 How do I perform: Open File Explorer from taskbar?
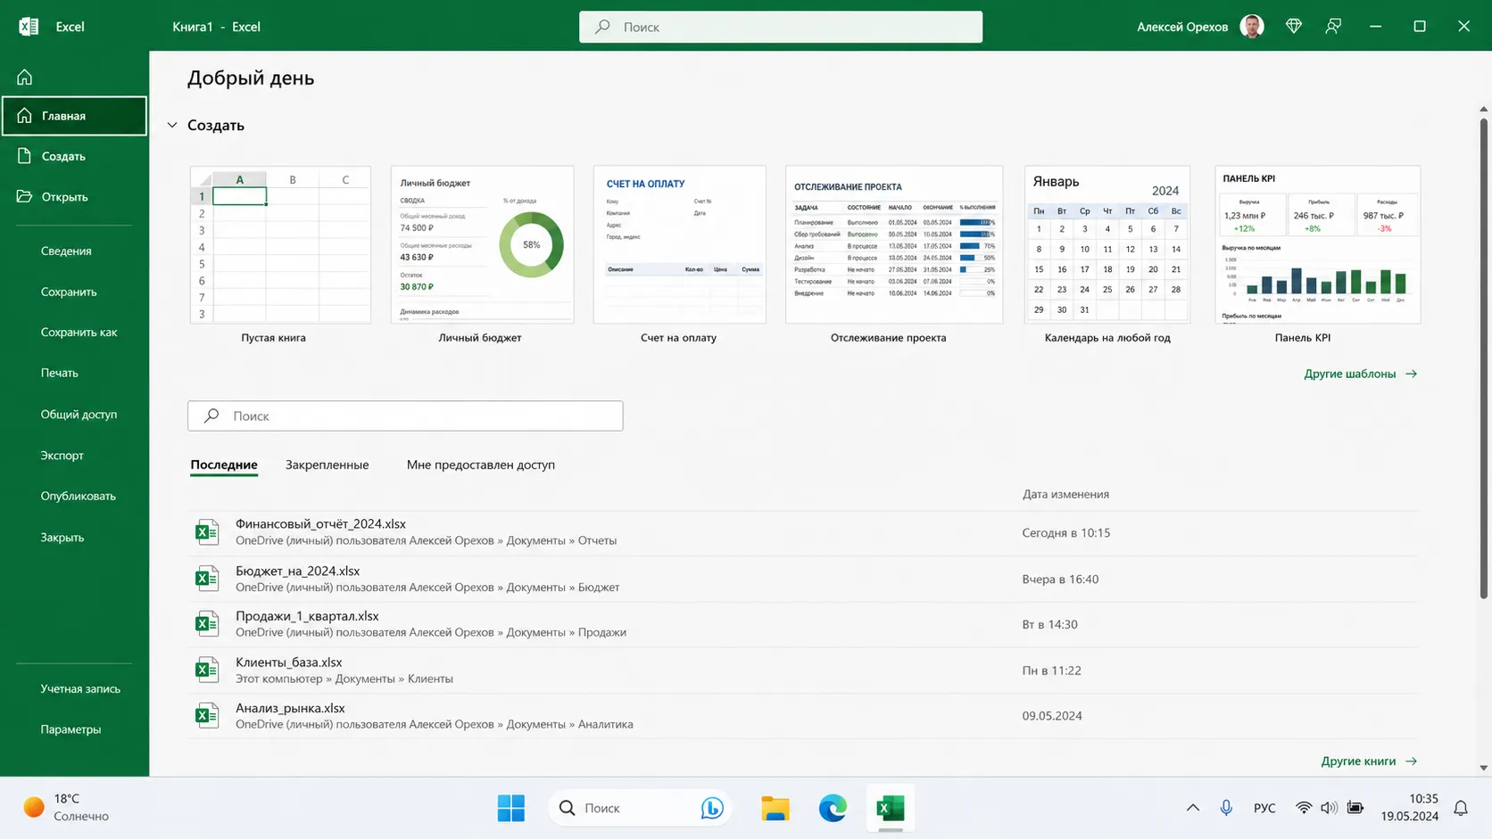point(775,808)
